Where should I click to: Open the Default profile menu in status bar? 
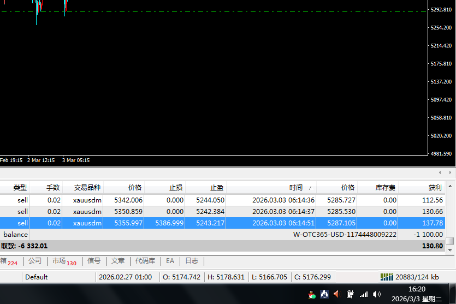click(x=36, y=277)
